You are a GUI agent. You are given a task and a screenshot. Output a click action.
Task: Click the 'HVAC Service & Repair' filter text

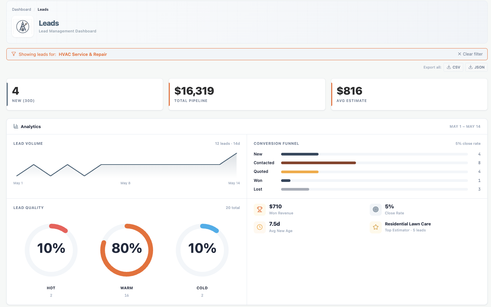click(83, 54)
